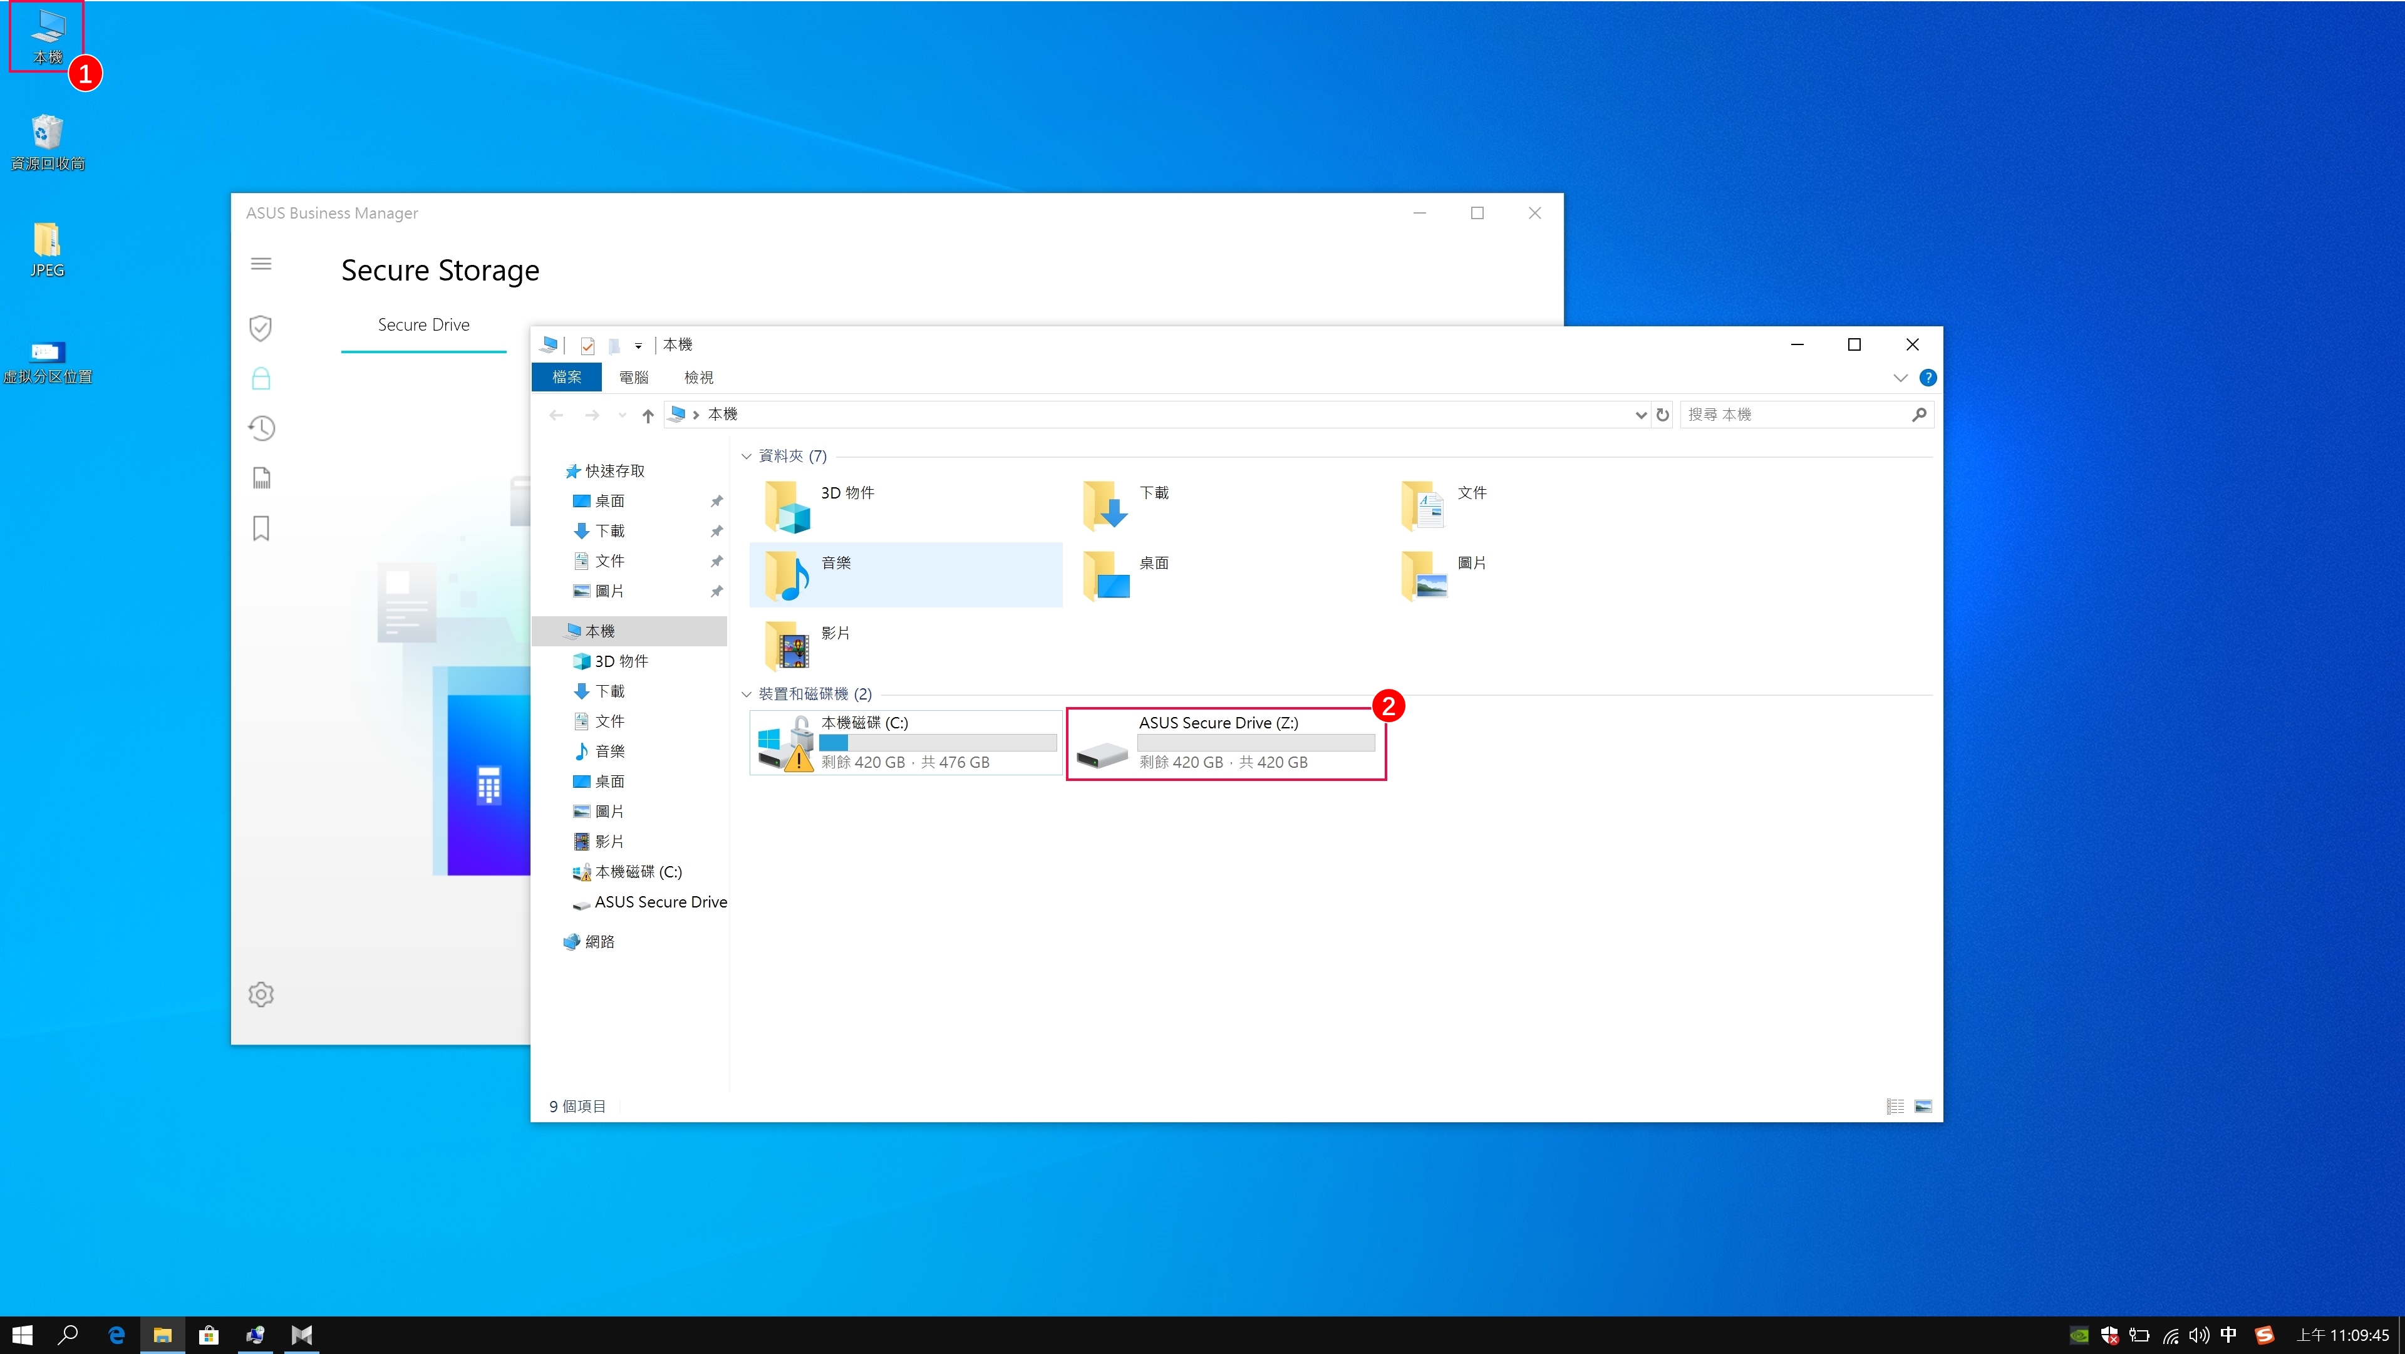The width and height of the screenshot is (2405, 1354).
Task: Select the lock Secure Storage sidebar icon
Action: 261,378
